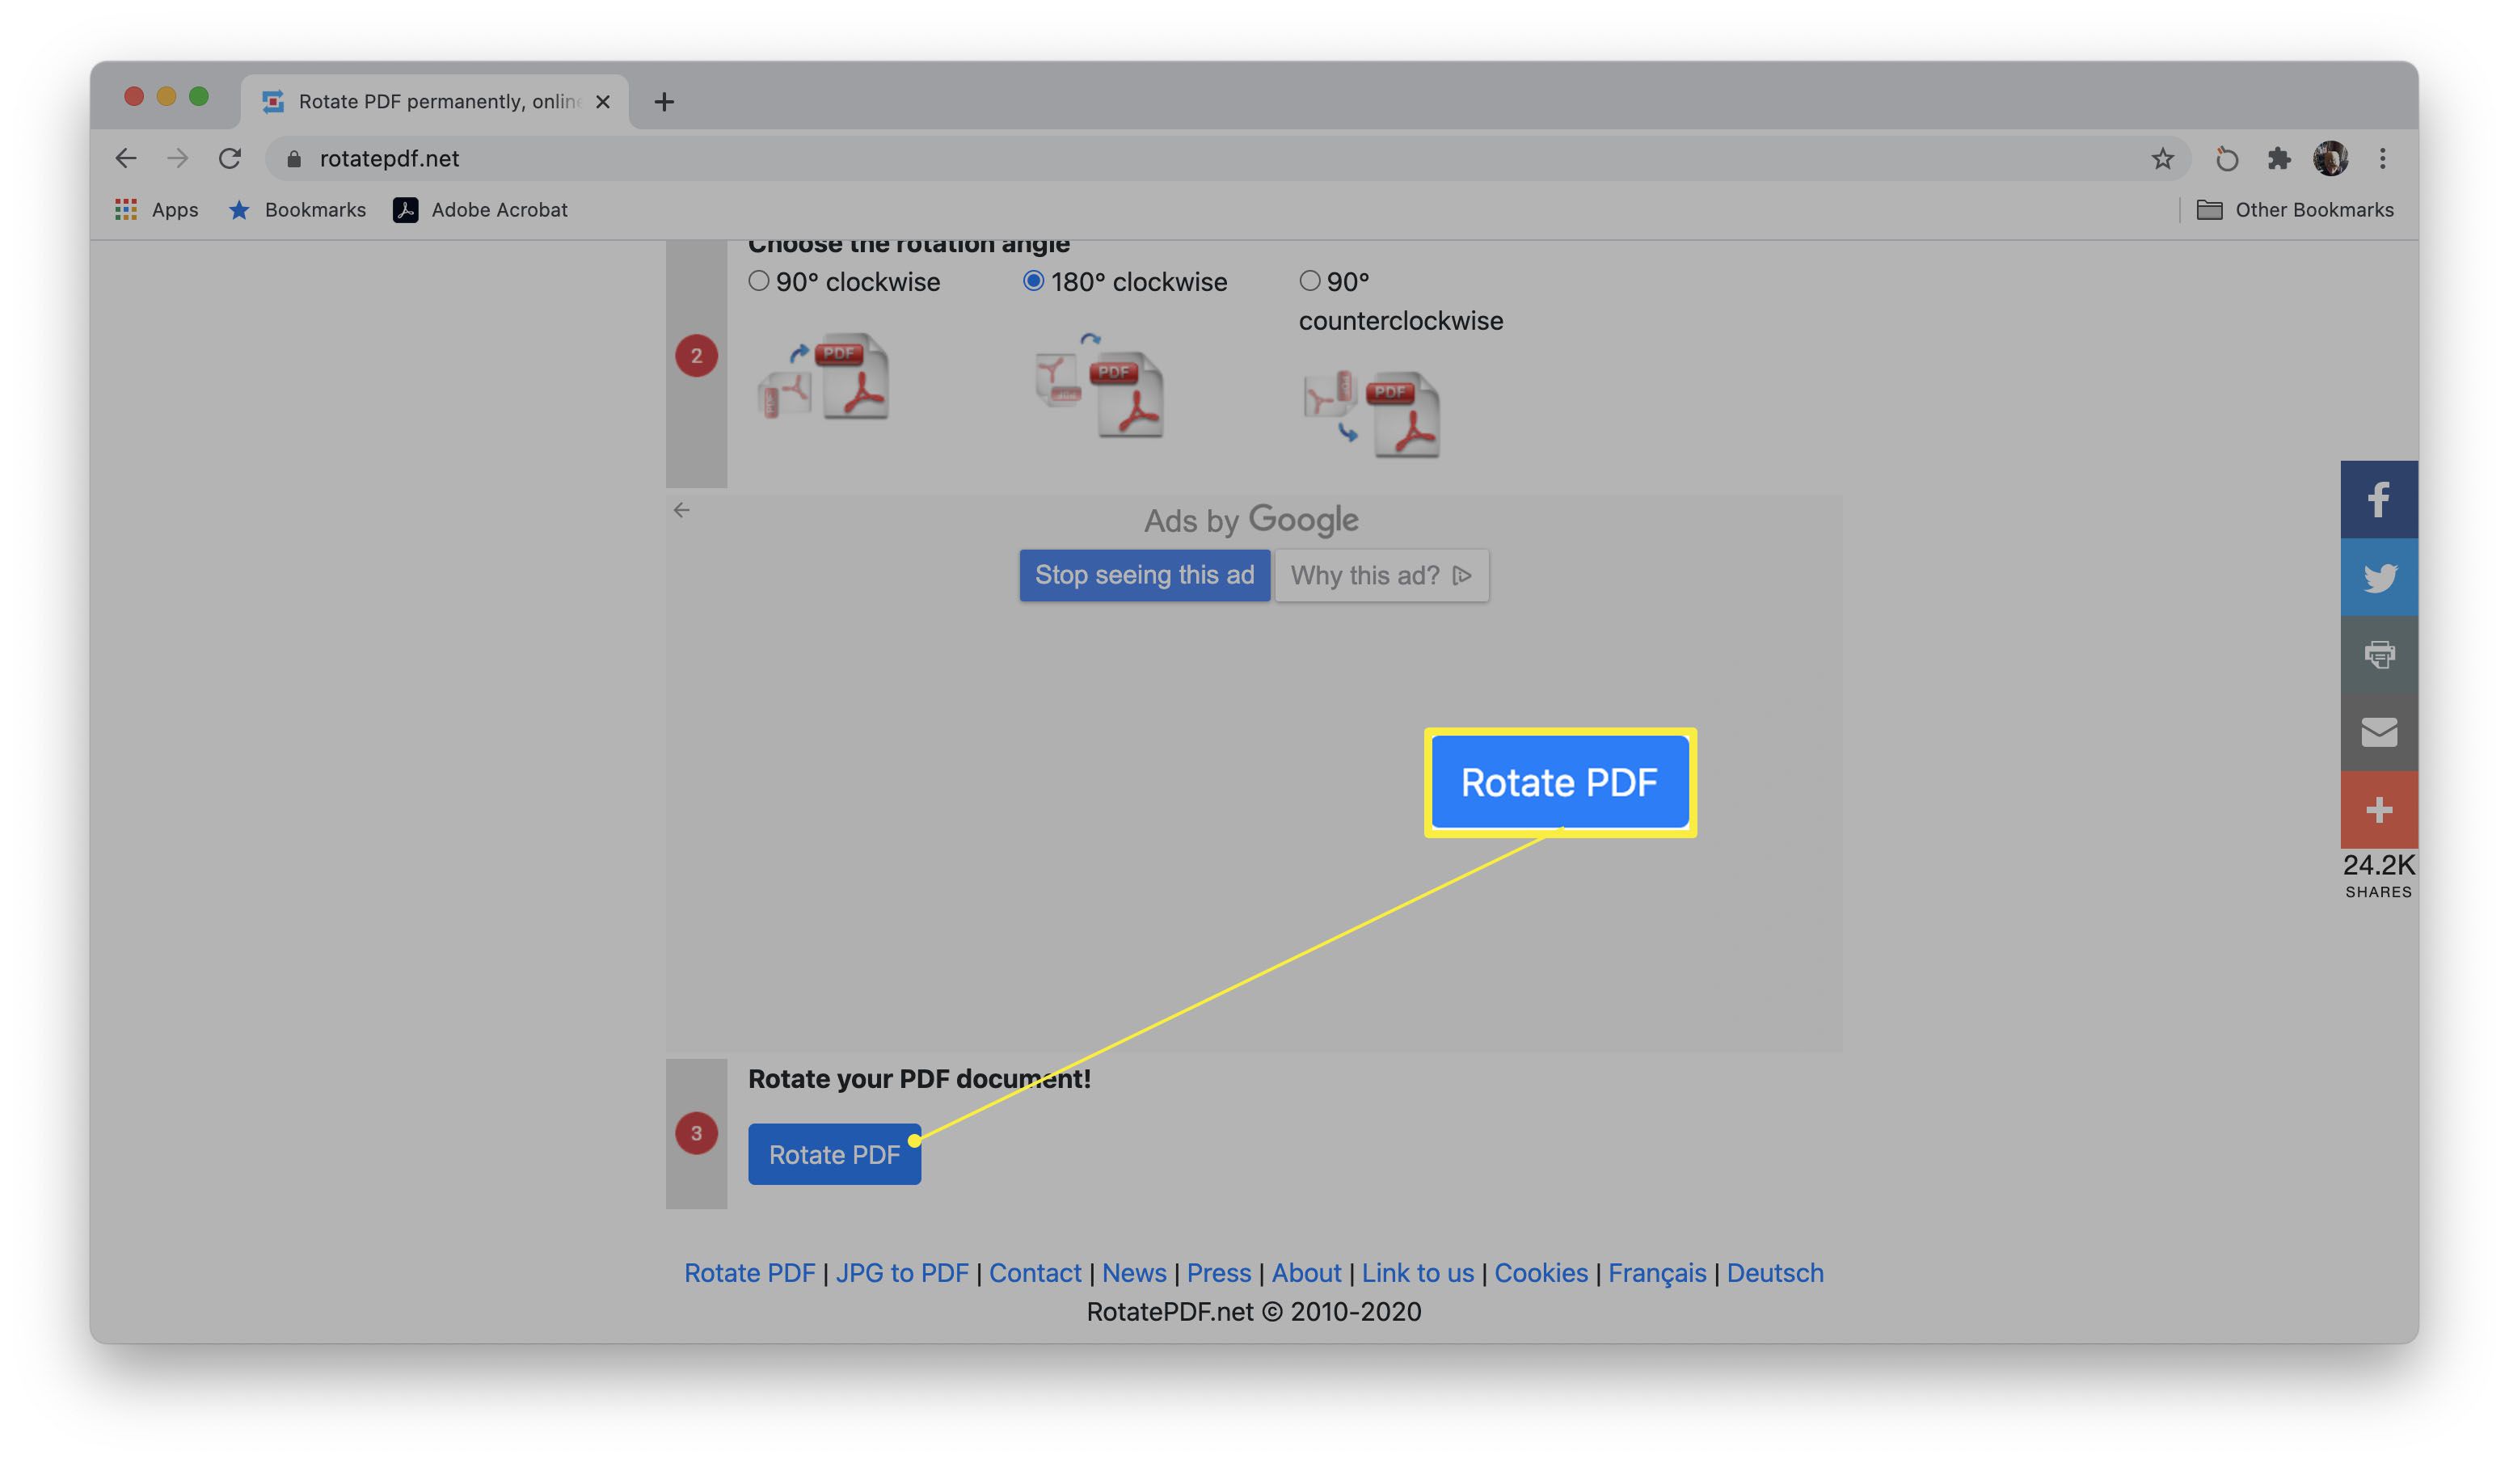Go back with the browser back arrow

pyautogui.click(x=125, y=158)
